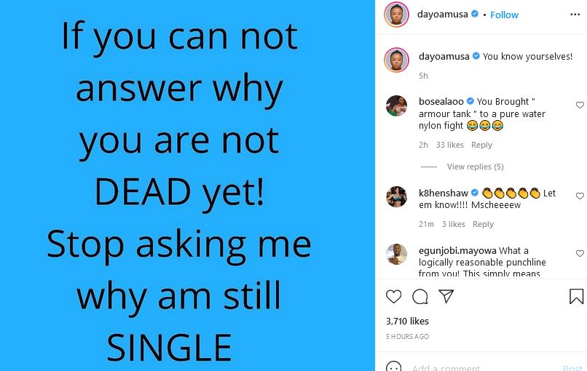Share post via paper plane icon
This screenshot has width=587, height=371.
pyautogui.click(x=446, y=296)
